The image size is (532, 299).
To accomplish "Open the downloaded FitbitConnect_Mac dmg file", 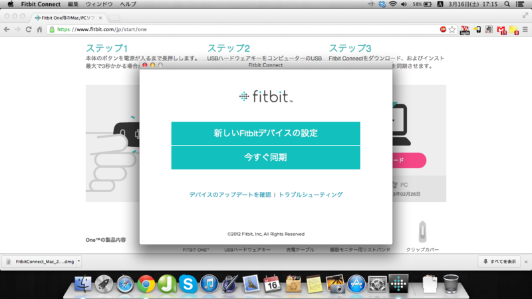I will click(x=41, y=261).
